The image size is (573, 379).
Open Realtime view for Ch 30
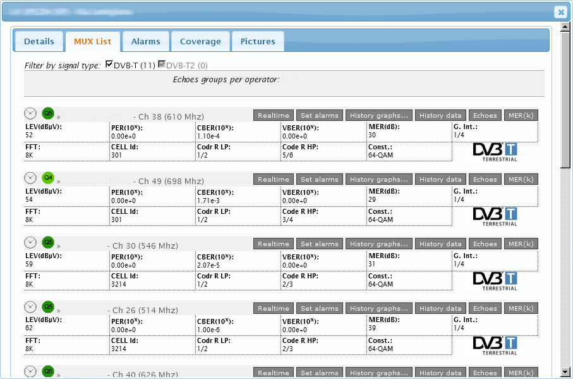click(274, 244)
